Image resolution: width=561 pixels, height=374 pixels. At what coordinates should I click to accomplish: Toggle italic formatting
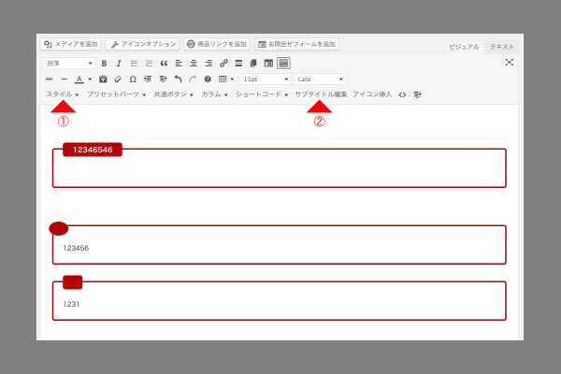[119, 64]
